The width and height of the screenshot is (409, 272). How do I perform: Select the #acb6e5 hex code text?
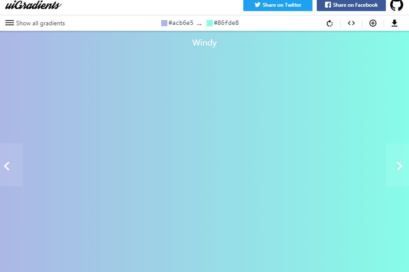coord(181,23)
